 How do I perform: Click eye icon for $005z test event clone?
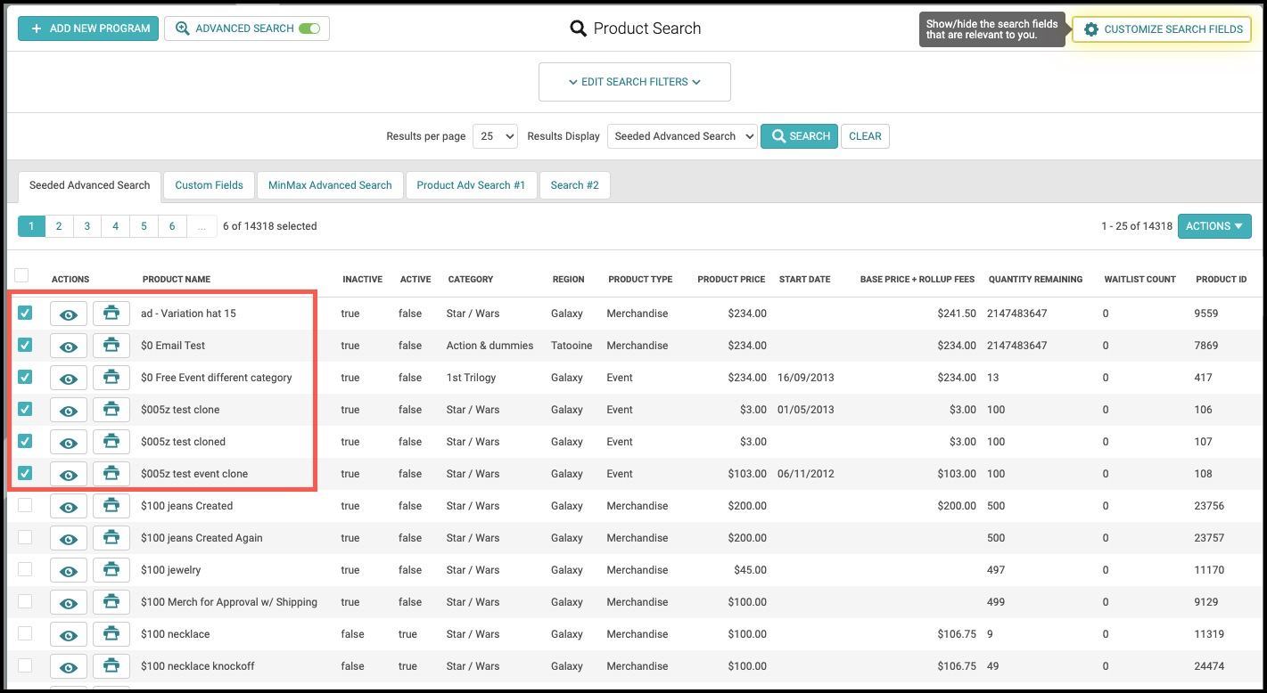click(69, 474)
